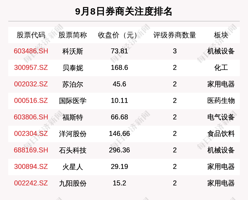
Task: Click stock name 贝泰妮
Action: pyautogui.click(x=72, y=68)
